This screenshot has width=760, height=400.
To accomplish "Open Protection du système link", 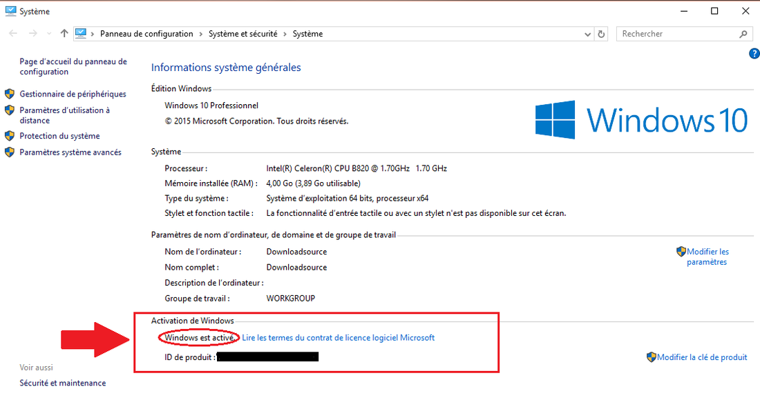I will [59, 136].
